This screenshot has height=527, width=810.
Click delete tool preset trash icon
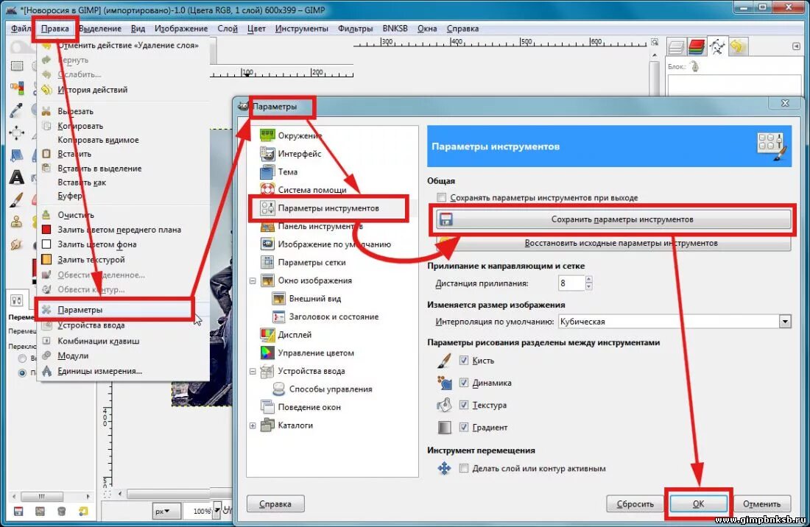click(x=61, y=512)
